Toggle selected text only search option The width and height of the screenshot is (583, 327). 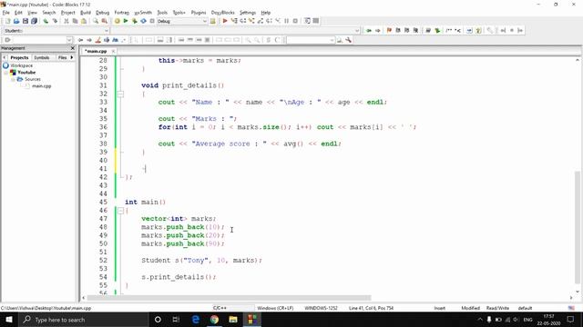(107, 40)
